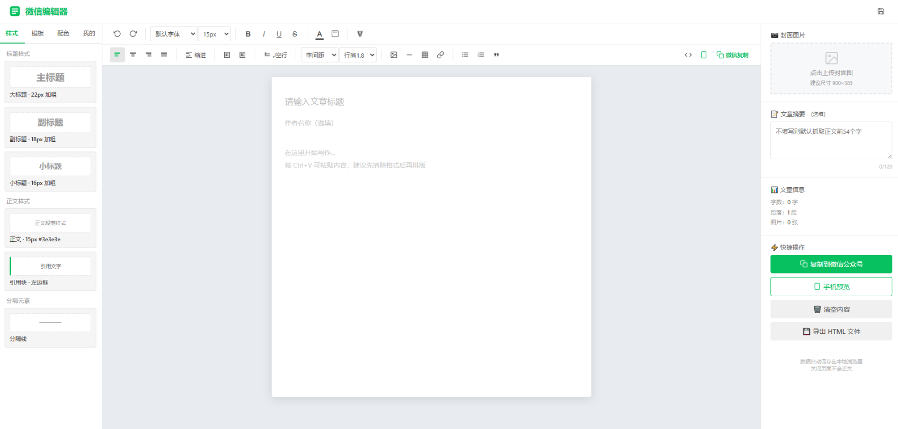Click the 清空内容 button
Screen dimensions: 898x429
831,309
